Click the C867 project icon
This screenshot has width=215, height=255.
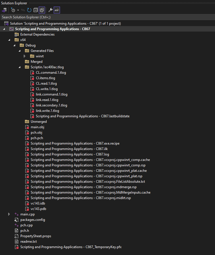(x=11, y=29)
